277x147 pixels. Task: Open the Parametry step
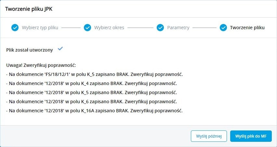click(178, 28)
